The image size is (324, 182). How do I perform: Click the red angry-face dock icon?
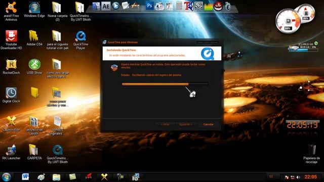(x=218, y=6)
